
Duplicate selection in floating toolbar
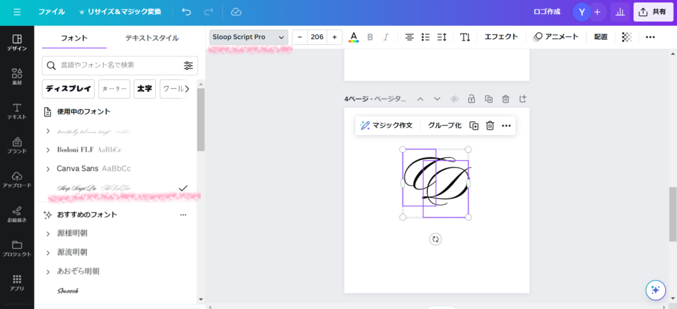click(x=474, y=126)
